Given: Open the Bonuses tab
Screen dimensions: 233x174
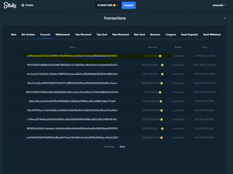Looking at the screenshot, I should pyautogui.click(x=155, y=35).
